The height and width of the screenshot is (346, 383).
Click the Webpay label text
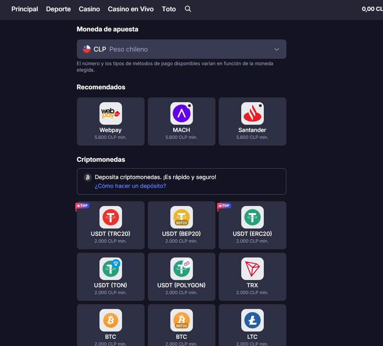(110, 130)
